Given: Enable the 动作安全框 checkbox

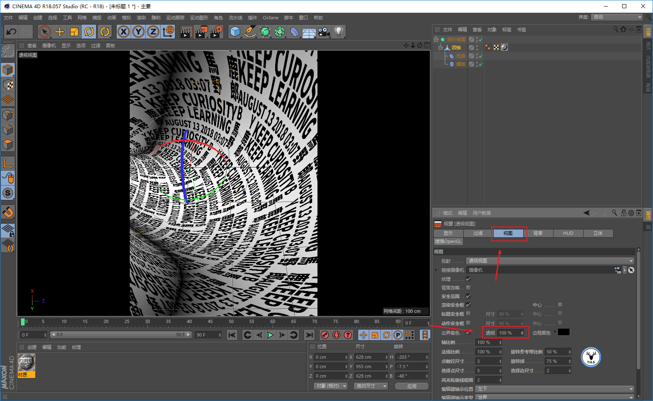Looking at the screenshot, I should click(468, 323).
